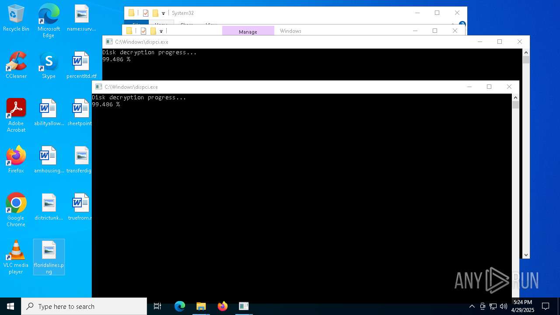Click the System32 window title text
Screen dimensions: 560x315
click(x=182, y=13)
